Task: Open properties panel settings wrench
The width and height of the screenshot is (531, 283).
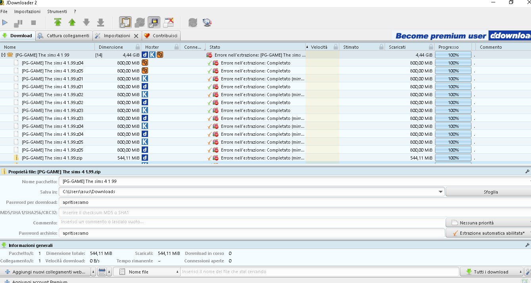Action: coord(527,171)
